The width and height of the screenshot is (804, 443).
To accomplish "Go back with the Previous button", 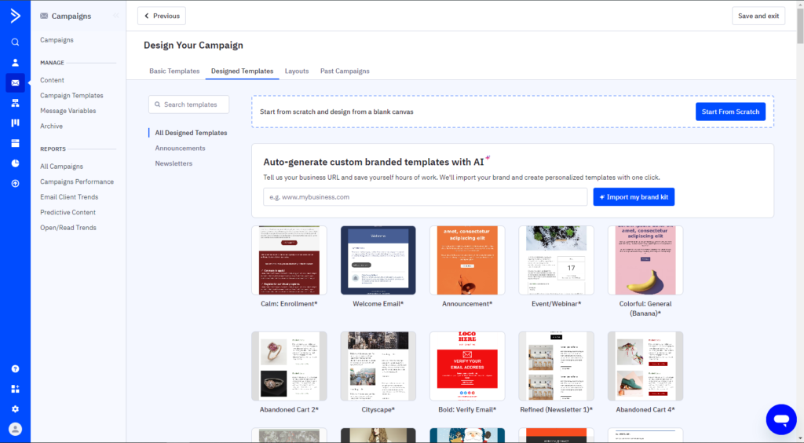I will click(x=162, y=16).
